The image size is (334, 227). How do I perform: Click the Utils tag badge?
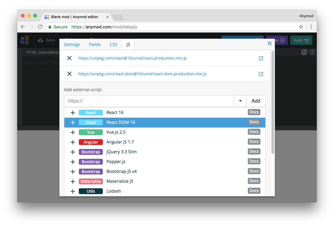91,191
